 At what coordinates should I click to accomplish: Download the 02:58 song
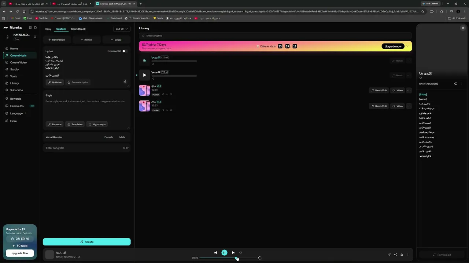167,94
